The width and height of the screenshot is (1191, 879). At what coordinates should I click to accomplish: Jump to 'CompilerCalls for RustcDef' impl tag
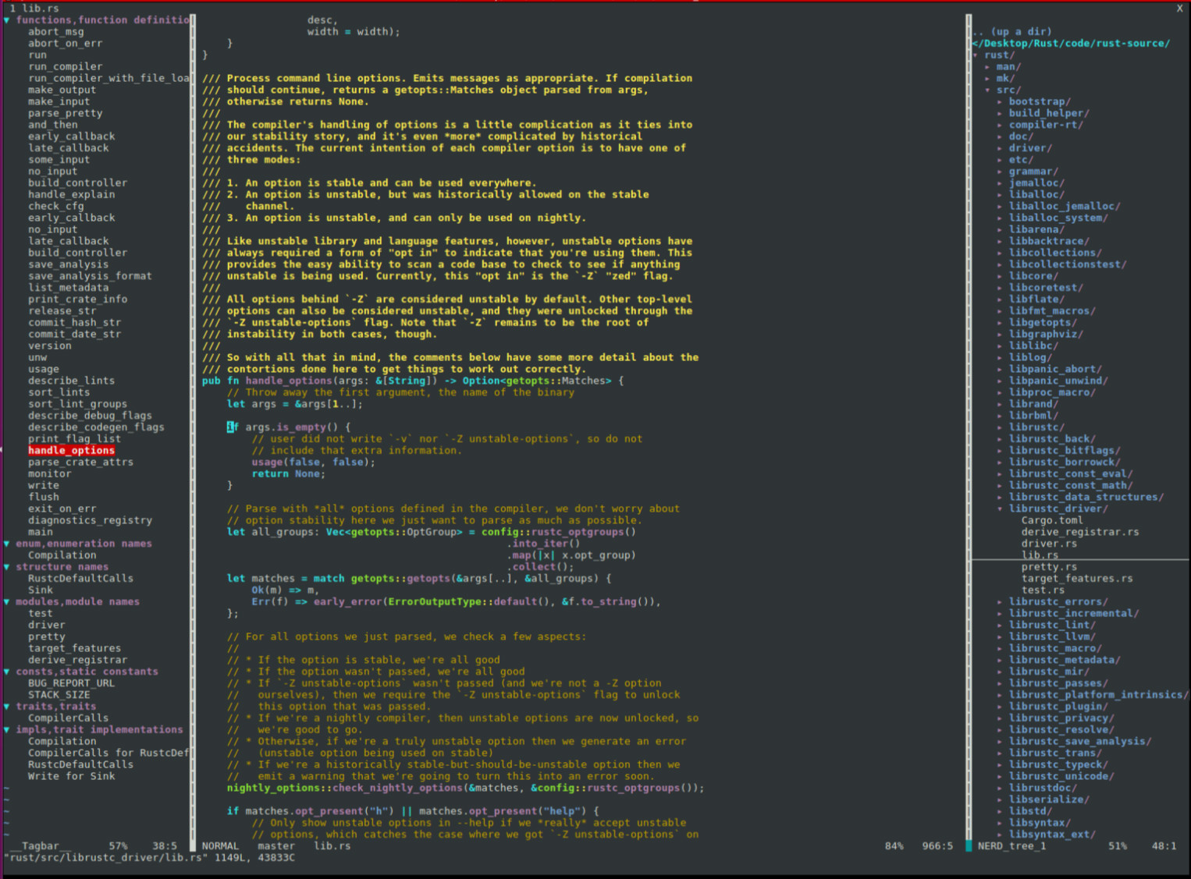click(x=108, y=753)
